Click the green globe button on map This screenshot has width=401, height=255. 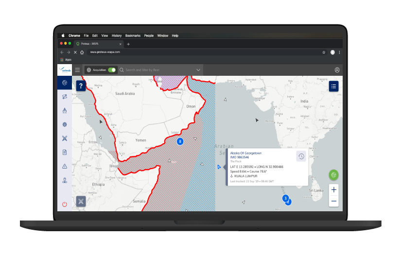(333, 175)
